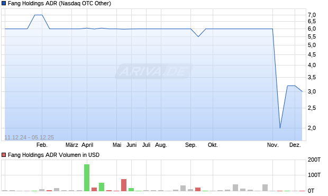Click the 5,5 price axis value
Viewport: 328px width, 196px height.
point(312,37)
